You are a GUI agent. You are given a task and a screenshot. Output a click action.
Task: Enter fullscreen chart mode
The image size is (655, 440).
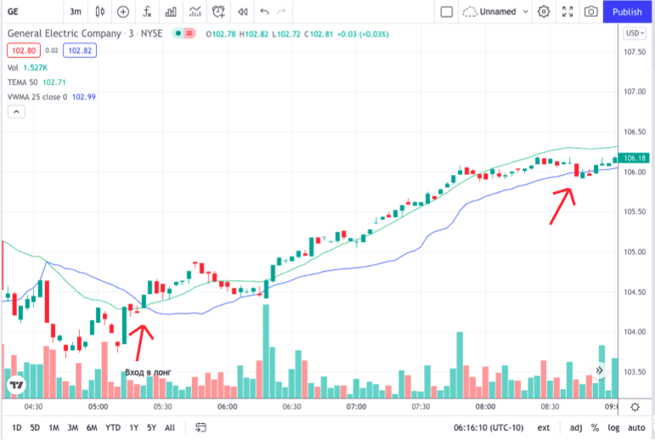pyautogui.click(x=567, y=12)
